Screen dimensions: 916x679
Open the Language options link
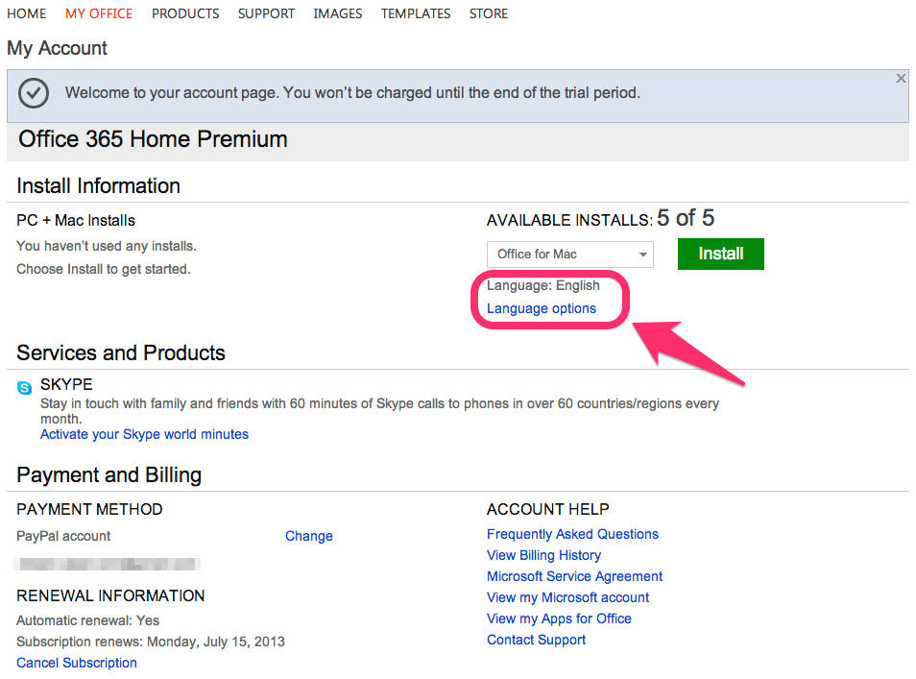coord(541,308)
